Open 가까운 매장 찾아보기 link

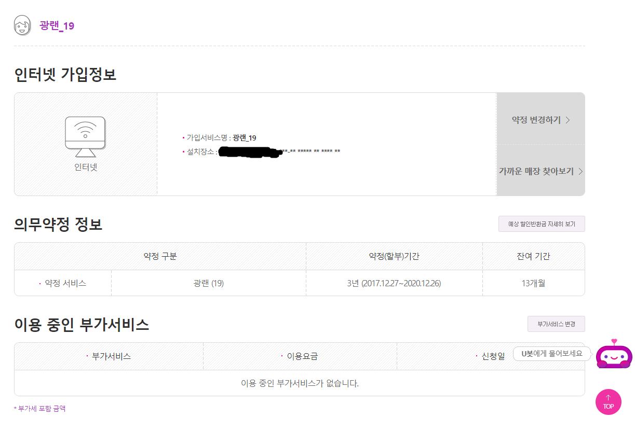click(536, 171)
